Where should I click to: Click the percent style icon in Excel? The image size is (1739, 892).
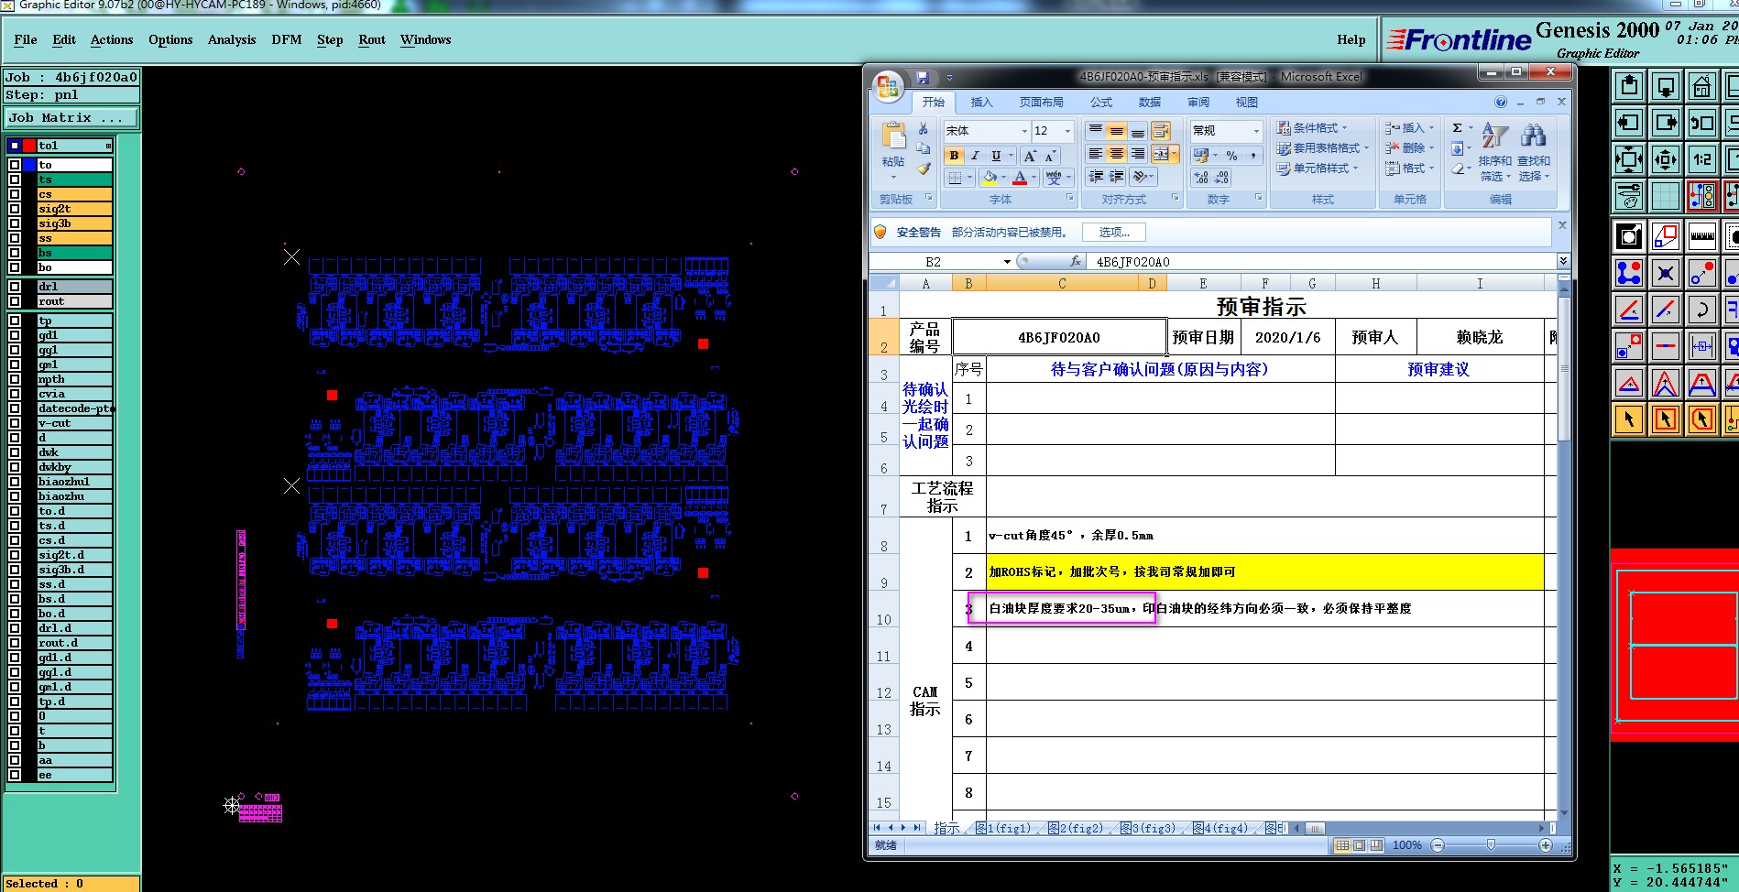coord(1231,156)
